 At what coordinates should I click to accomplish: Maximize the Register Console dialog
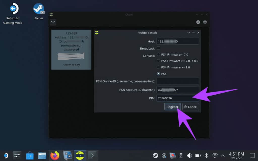tap(193, 33)
